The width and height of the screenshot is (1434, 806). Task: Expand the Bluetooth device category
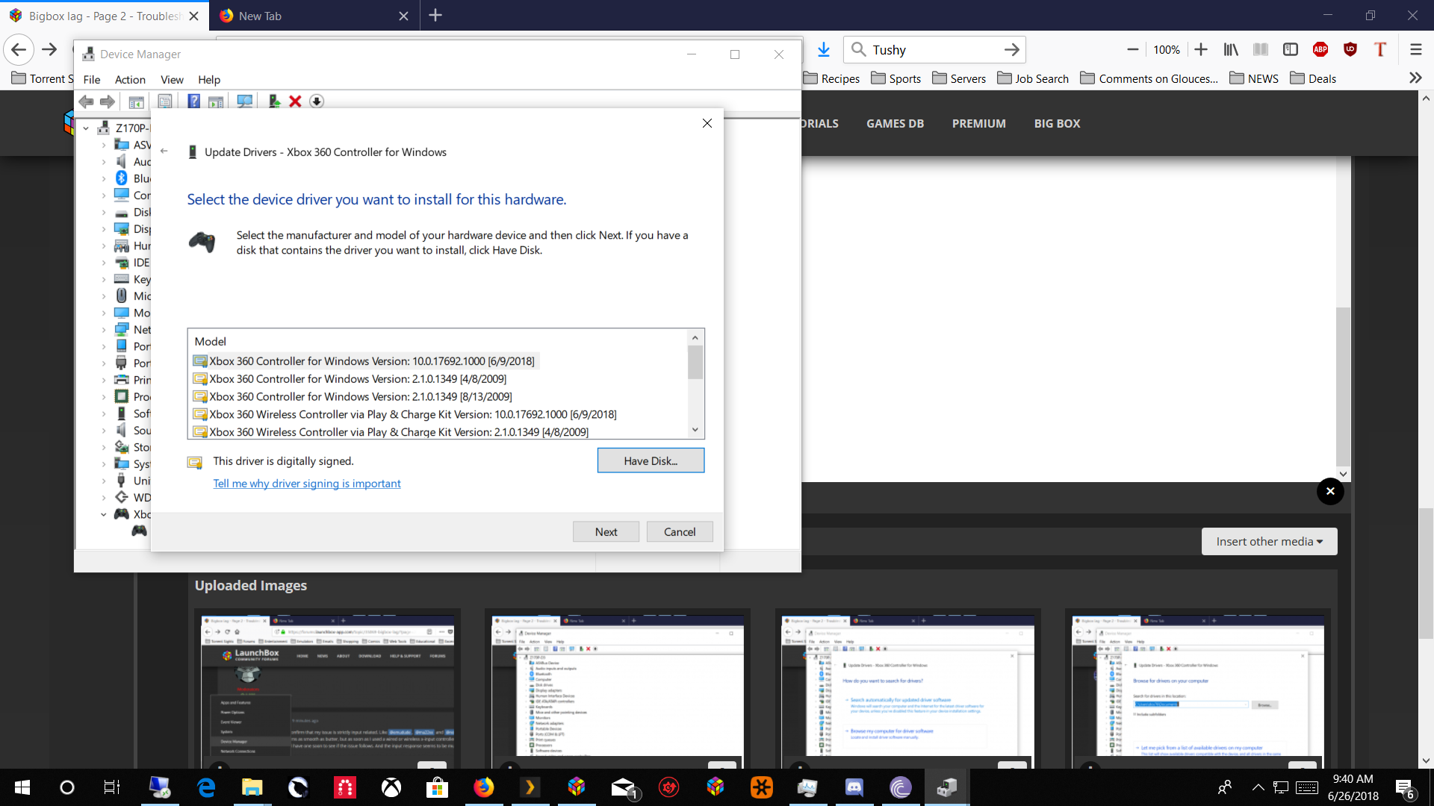(104, 178)
